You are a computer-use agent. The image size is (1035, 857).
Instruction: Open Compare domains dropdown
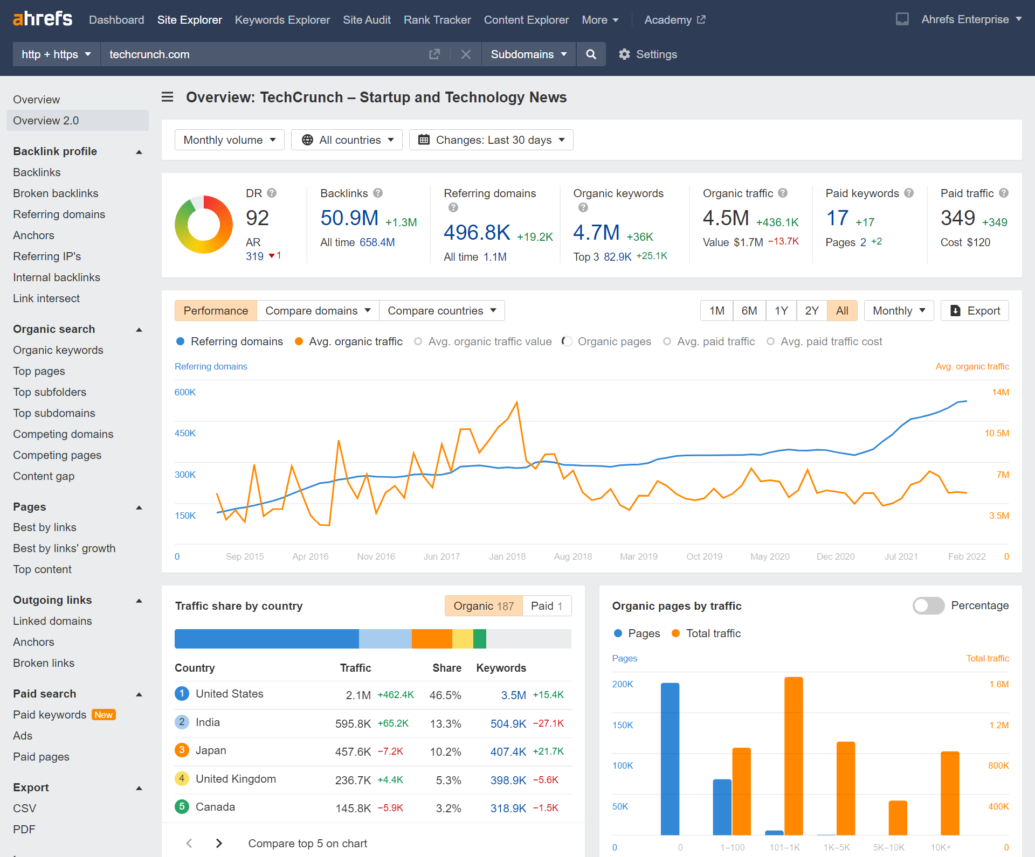point(318,311)
